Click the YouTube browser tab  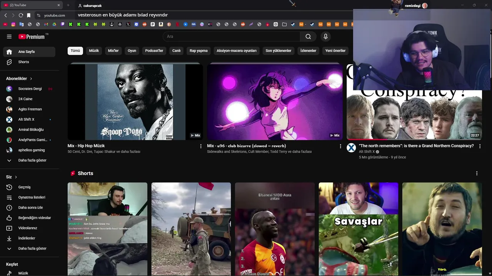tap(31, 5)
